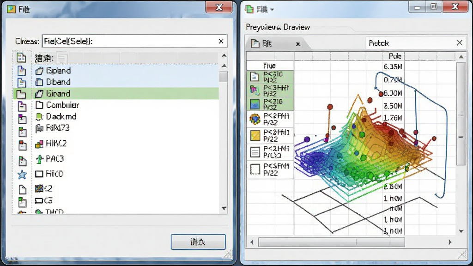Click the checkered icon of C2
The width and height of the screenshot is (473, 266).
coord(39,188)
